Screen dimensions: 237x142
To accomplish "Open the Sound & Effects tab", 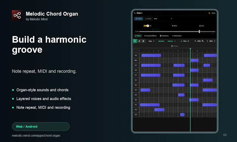I will pyautogui.click(x=150, y=36).
